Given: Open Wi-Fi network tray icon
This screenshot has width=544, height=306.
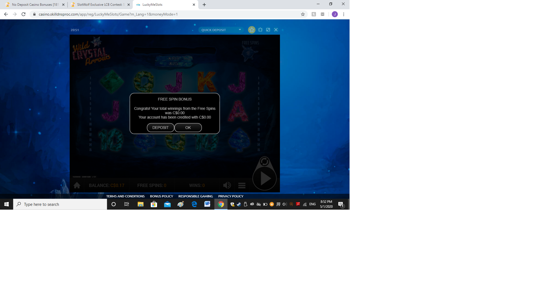Looking at the screenshot, I should [x=305, y=204].
